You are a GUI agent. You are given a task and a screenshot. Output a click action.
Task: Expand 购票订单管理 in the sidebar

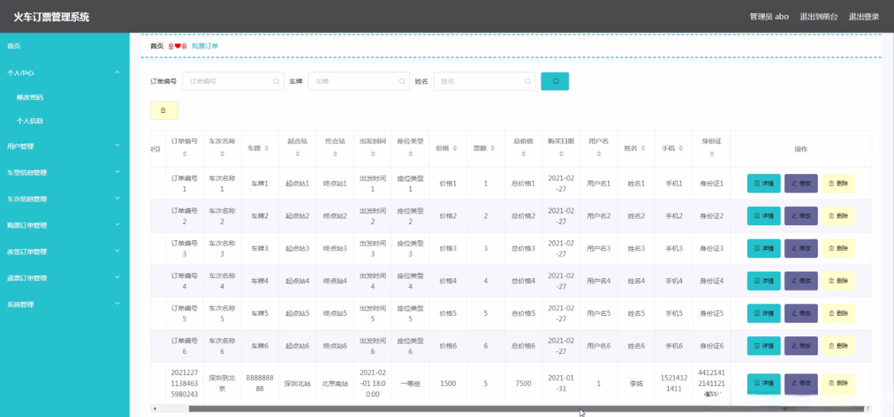tap(64, 225)
